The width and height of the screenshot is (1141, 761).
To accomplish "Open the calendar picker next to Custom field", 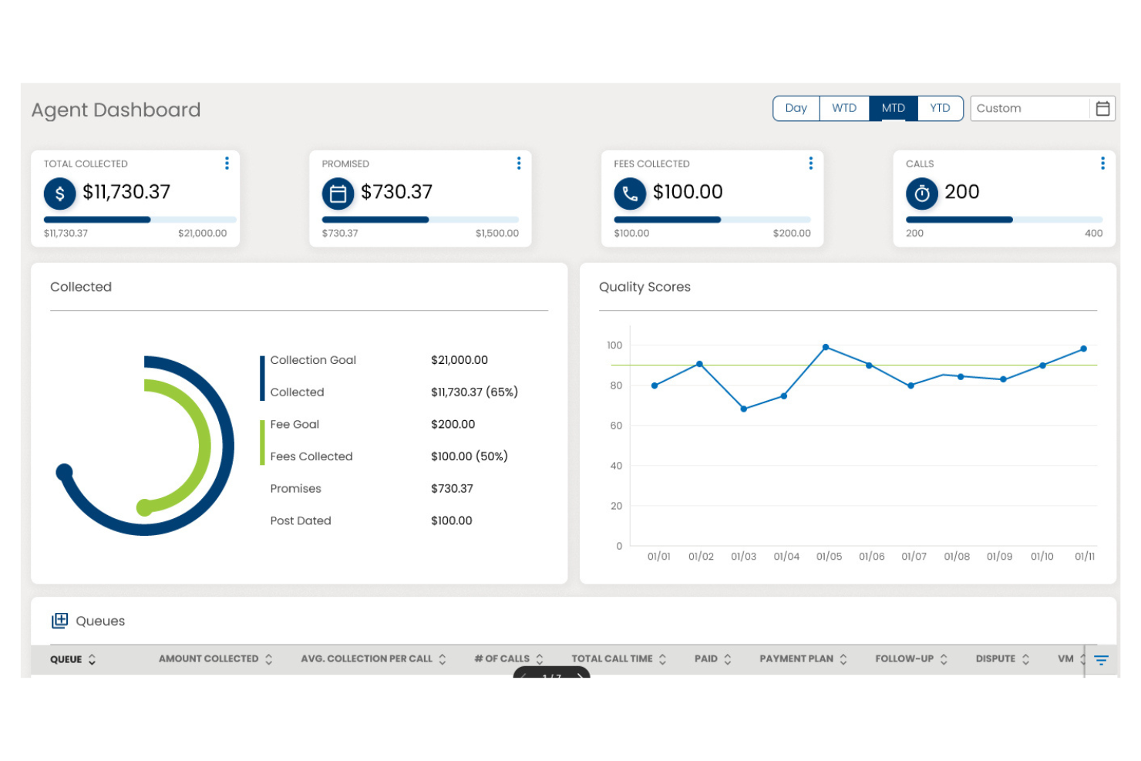I will pyautogui.click(x=1102, y=108).
